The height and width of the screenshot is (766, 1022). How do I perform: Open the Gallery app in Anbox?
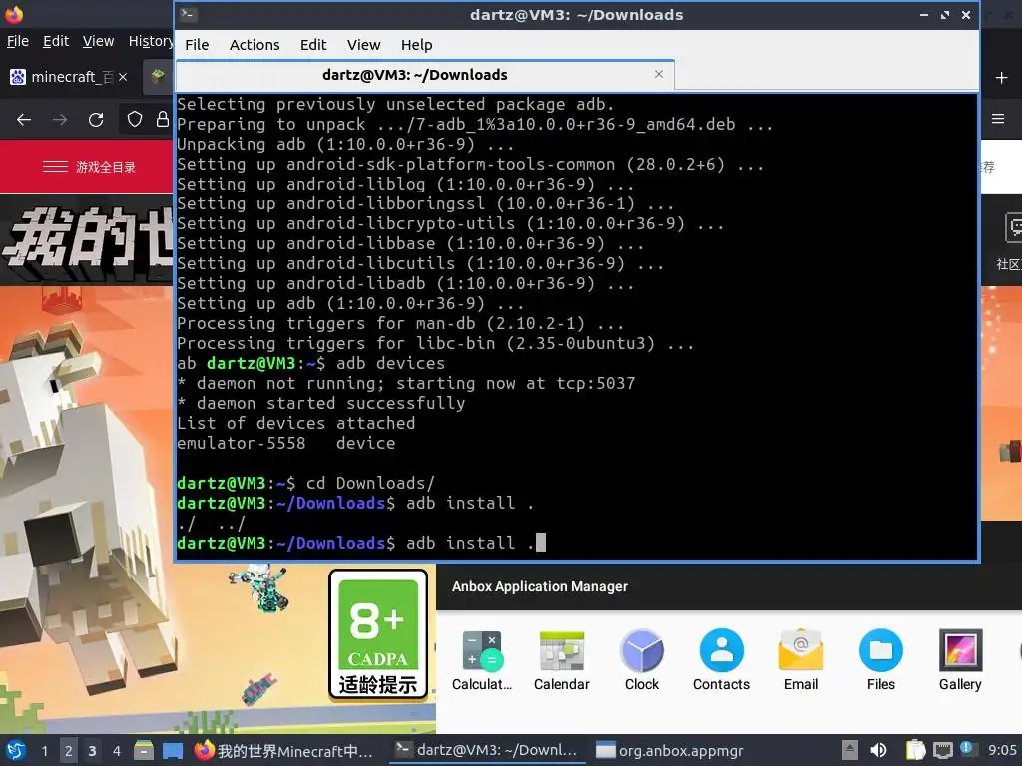click(960, 660)
